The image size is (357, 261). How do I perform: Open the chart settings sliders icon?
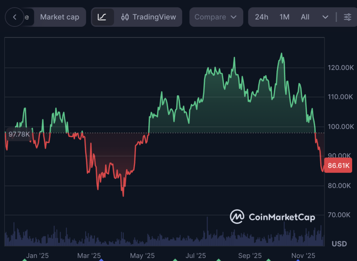click(x=347, y=17)
